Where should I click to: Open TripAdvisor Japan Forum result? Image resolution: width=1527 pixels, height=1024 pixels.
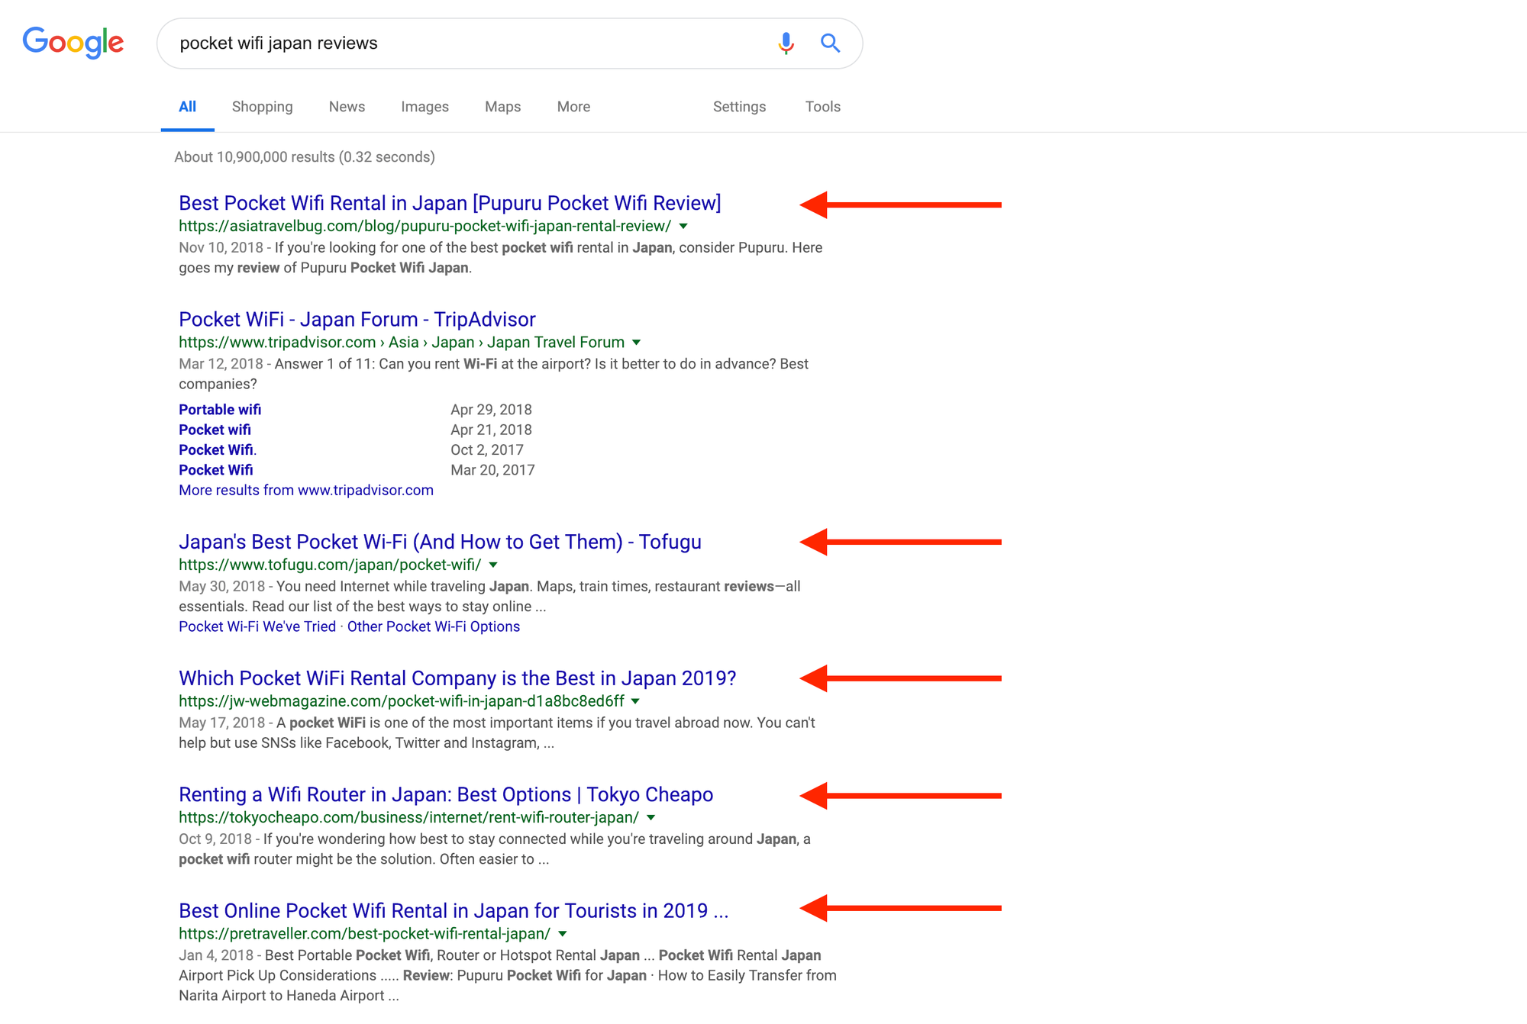[x=357, y=319]
